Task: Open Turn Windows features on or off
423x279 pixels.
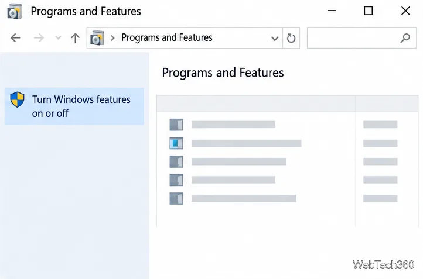Action: [74, 106]
